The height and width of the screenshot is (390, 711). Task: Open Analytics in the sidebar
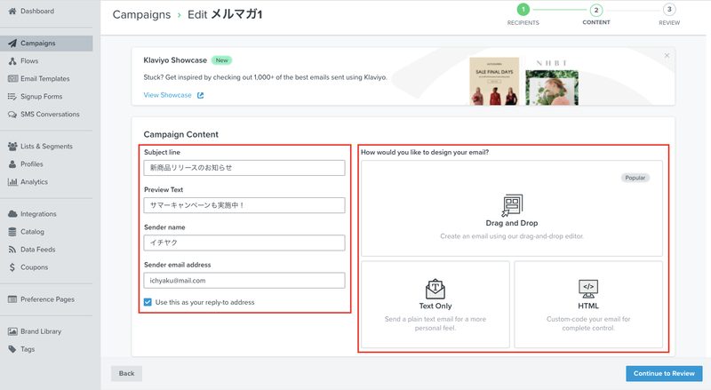[34, 182]
